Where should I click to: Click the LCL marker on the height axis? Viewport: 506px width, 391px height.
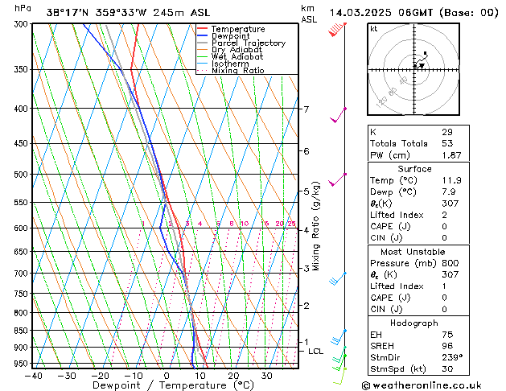pyautogui.click(x=315, y=352)
